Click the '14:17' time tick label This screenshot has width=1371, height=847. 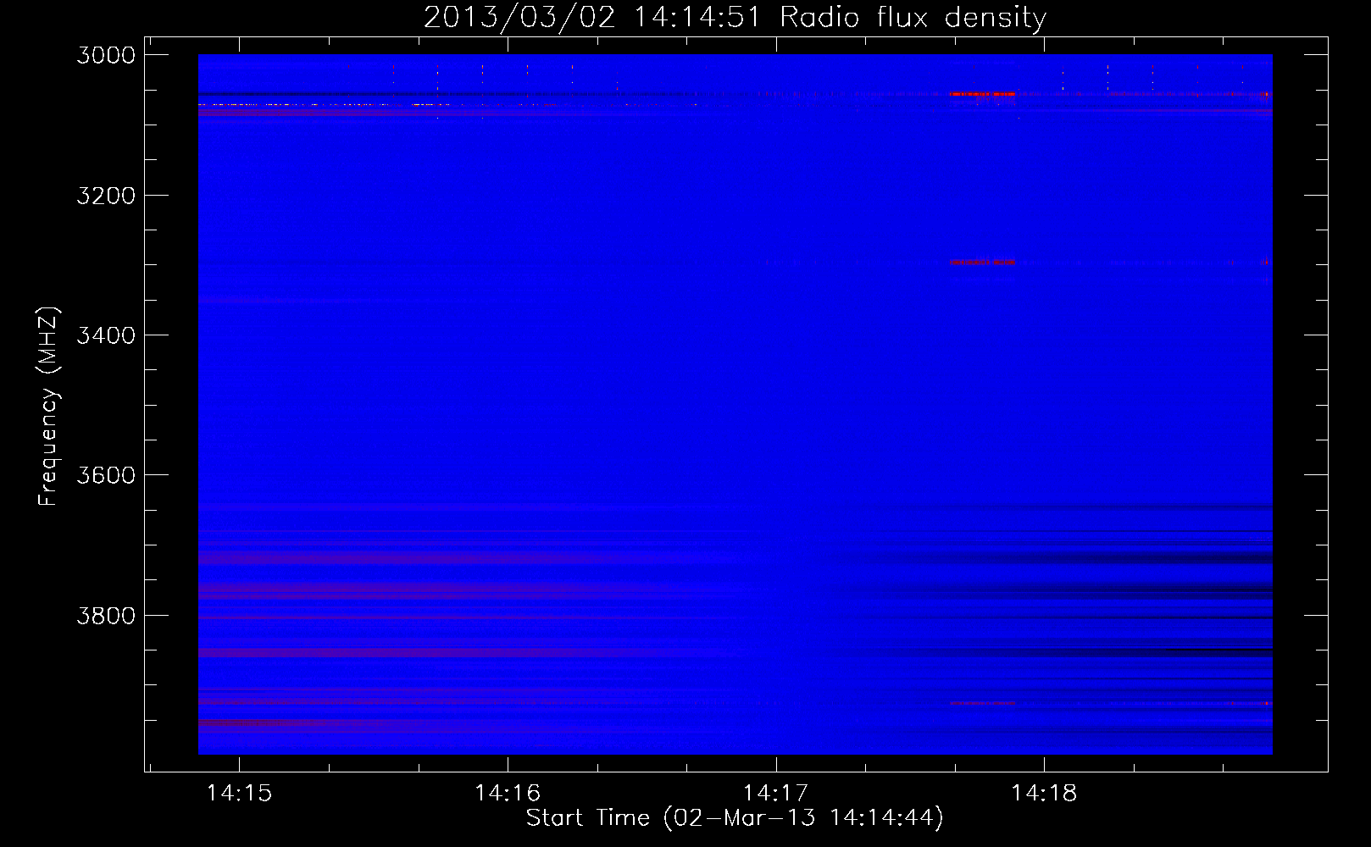[776, 793]
